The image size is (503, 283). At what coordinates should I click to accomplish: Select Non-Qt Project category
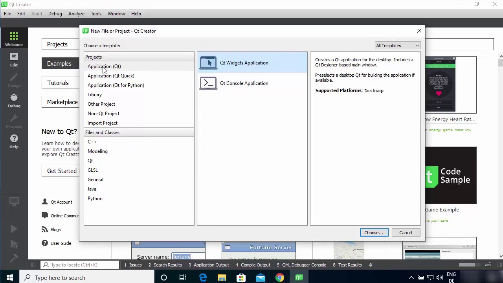pyautogui.click(x=139, y=114)
